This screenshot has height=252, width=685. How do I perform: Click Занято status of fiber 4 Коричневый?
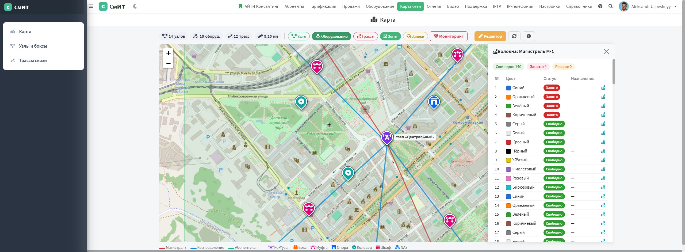point(552,115)
